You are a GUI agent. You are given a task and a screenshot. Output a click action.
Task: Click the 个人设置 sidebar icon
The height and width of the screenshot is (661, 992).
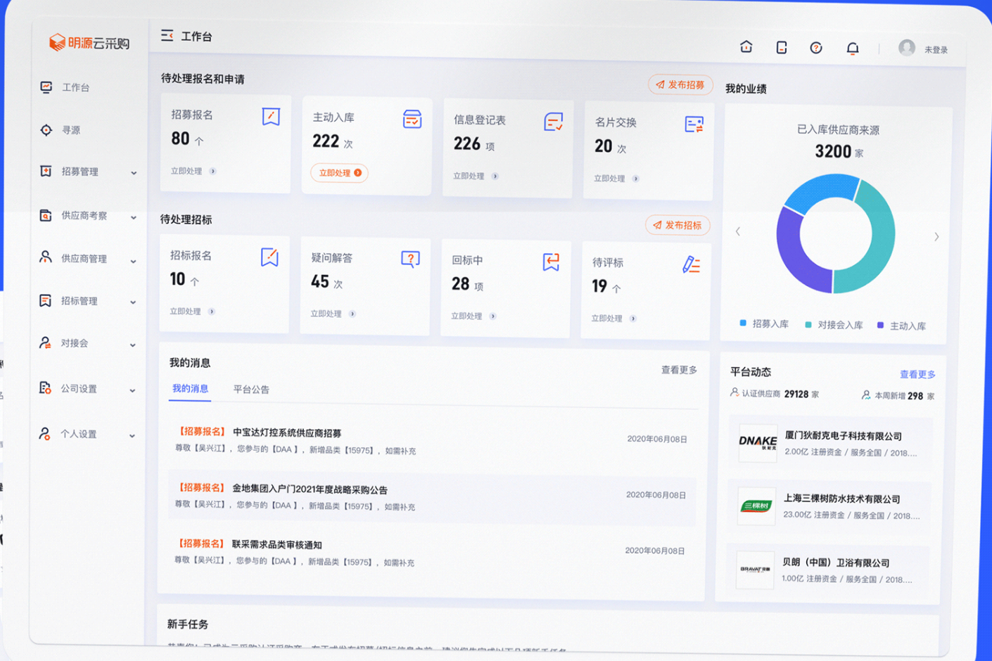click(45, 433)
